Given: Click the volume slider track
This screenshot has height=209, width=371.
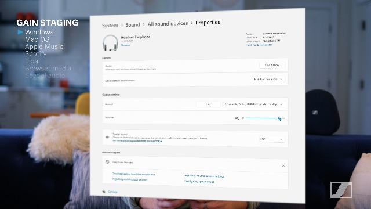Looking at the screenshot, I should (265, 118).
